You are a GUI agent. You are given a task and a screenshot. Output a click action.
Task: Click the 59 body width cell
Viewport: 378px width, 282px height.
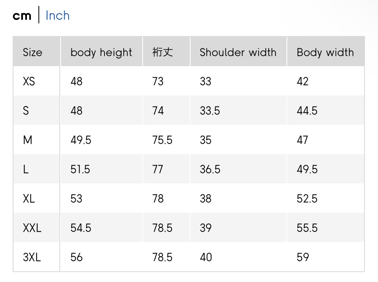click(303, 257)
